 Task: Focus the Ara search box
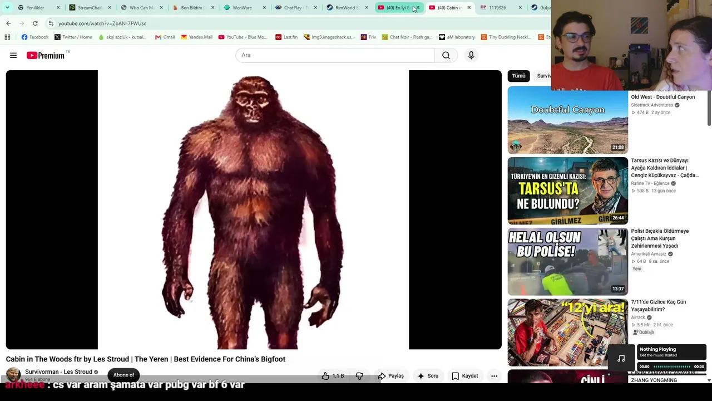335,55
